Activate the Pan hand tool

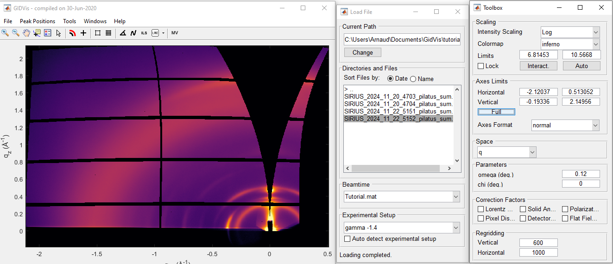tap(26, 33)
